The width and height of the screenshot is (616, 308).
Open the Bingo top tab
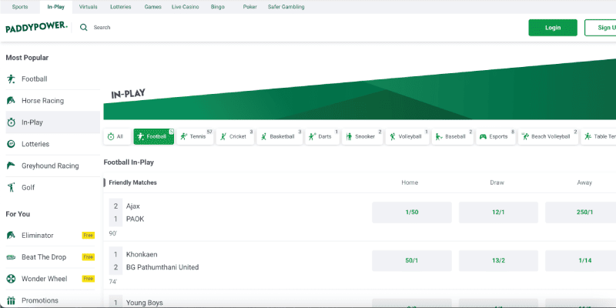pos(218,7)
